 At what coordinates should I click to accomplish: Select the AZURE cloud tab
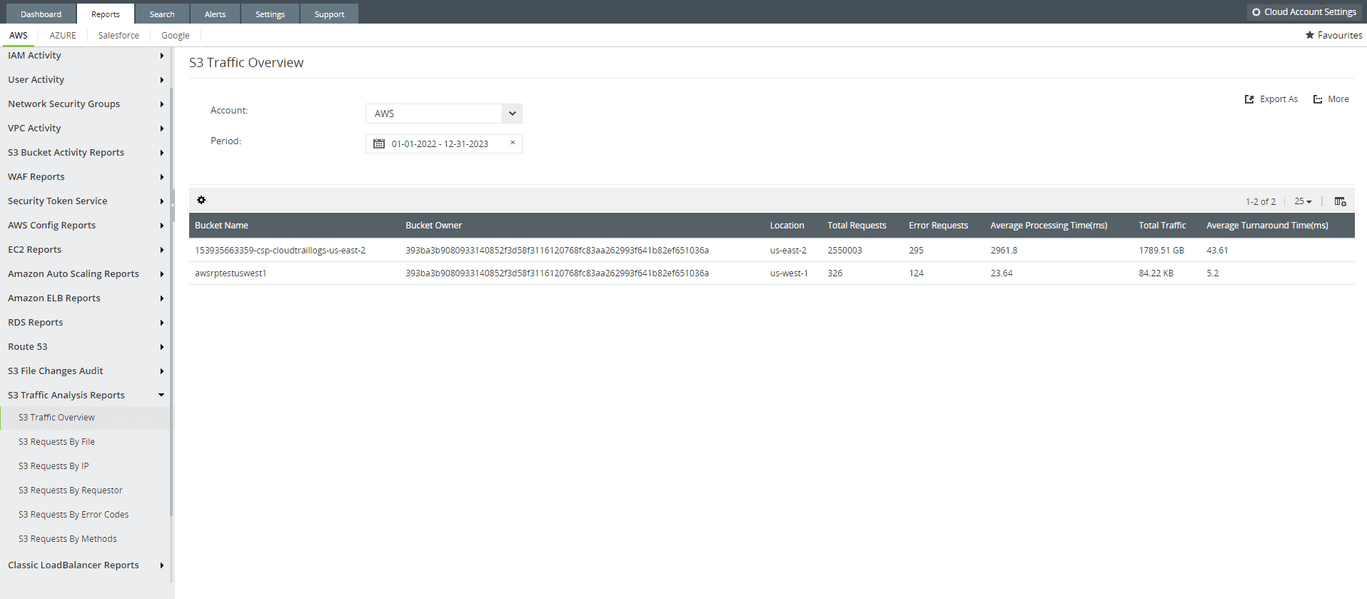point(63,36)
